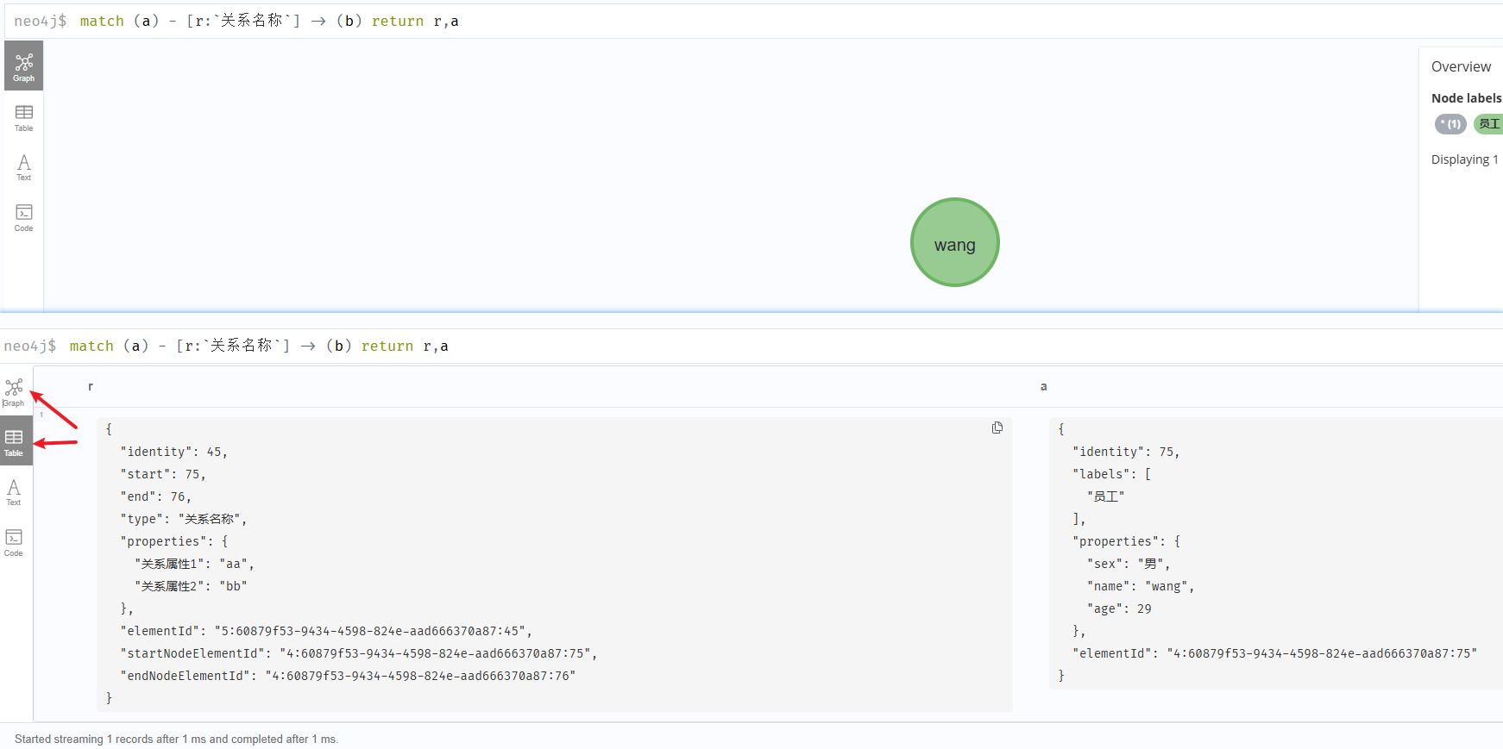Open Code view in bottom result frame

pos(14,542)
